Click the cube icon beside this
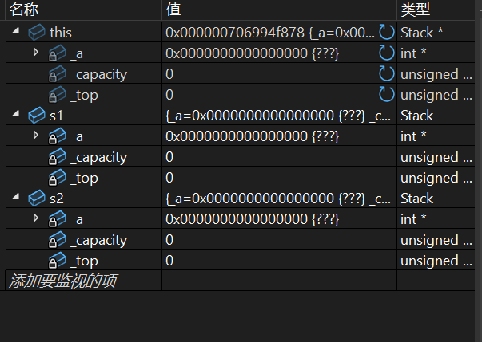This screenshot has width=482, height=342. (37, 32)
